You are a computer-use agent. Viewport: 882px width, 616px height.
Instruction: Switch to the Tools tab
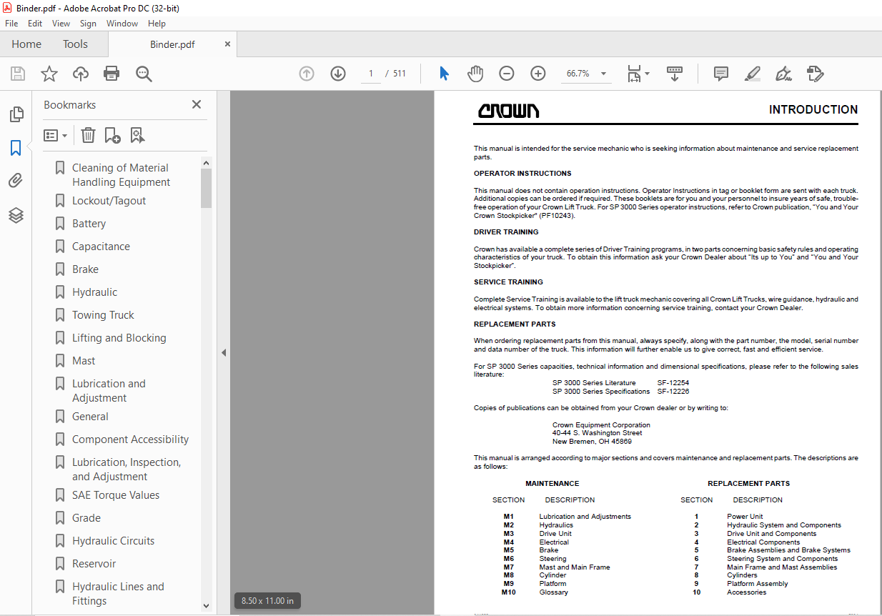(75, 44)
